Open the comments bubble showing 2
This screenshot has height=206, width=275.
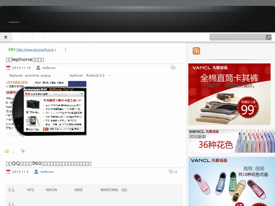(171, 172)
